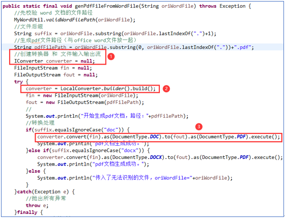The width and height of the screenshot is (285, 218).
Task: Click the String suffix assignment line
Action: 115,34
